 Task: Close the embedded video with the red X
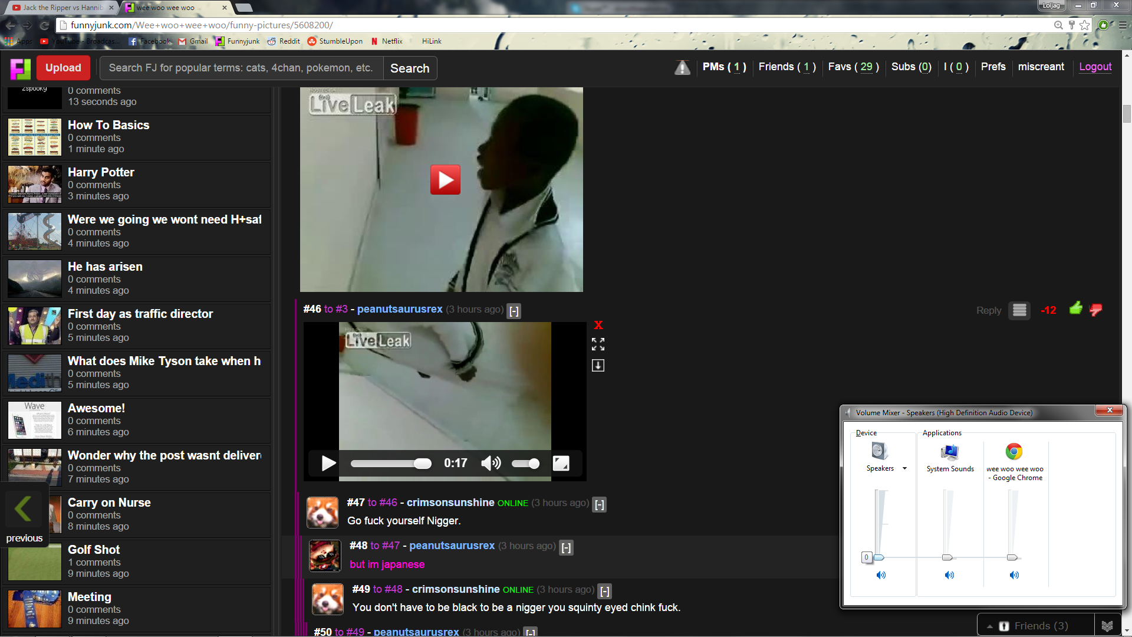click(598, 325)
